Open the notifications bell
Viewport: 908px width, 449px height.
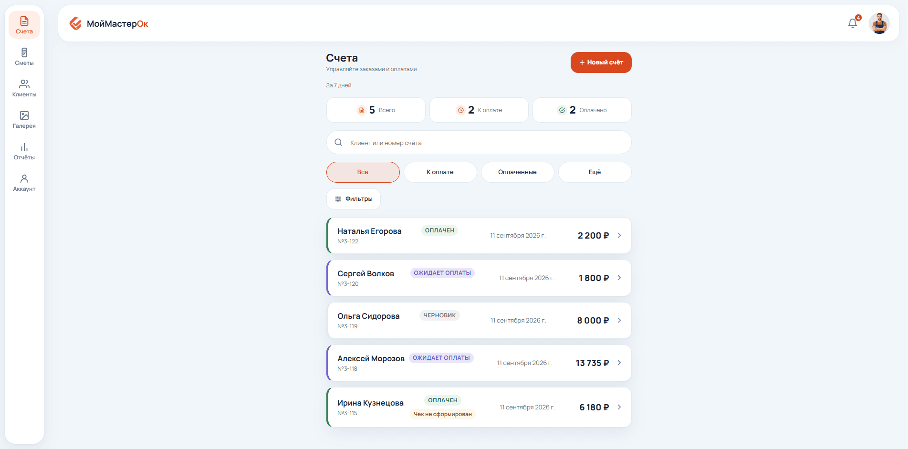[x=853, y=23]
